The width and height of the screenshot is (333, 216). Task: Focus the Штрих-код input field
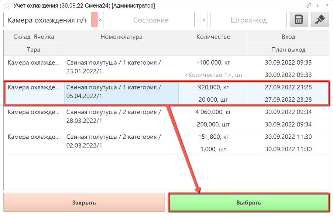(x=248, y=20)
